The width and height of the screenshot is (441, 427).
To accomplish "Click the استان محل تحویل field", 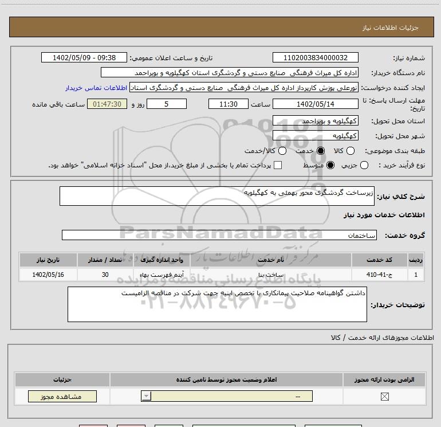I will (x=315, y=121).
